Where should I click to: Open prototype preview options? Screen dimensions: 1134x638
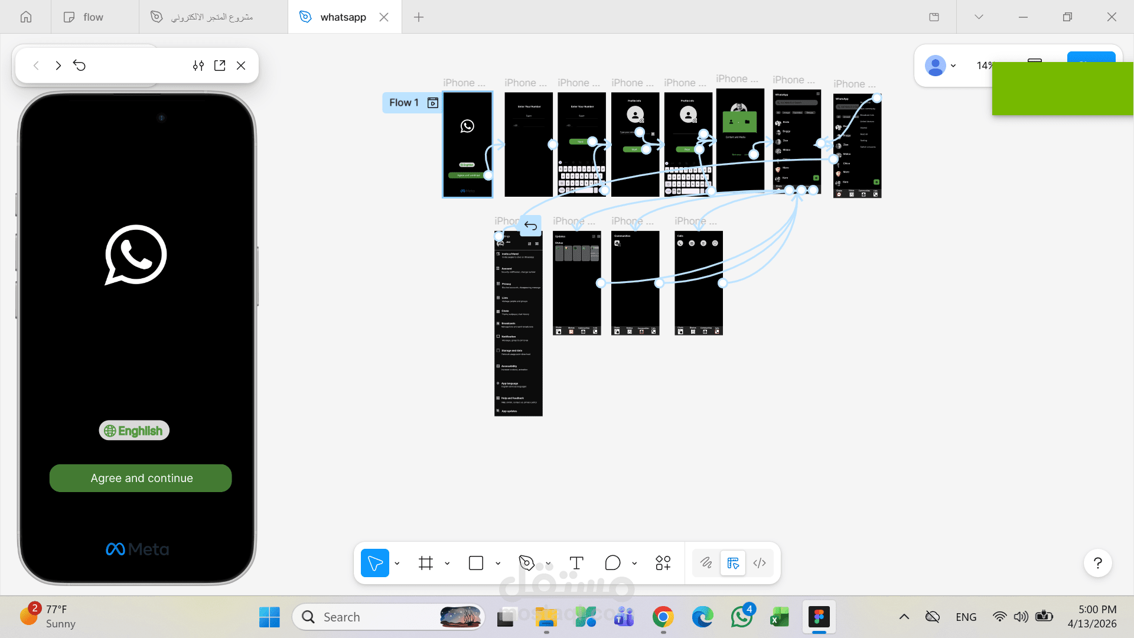click(198, 66)
